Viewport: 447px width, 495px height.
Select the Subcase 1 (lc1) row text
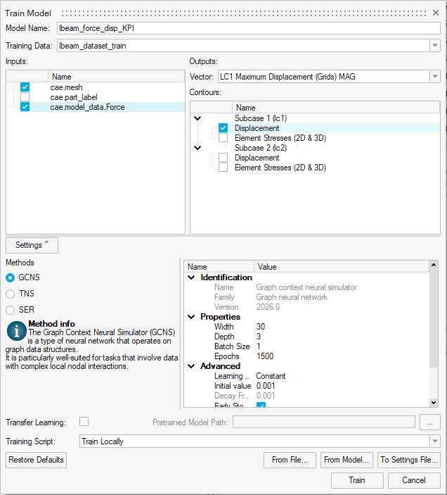(261, 118)
